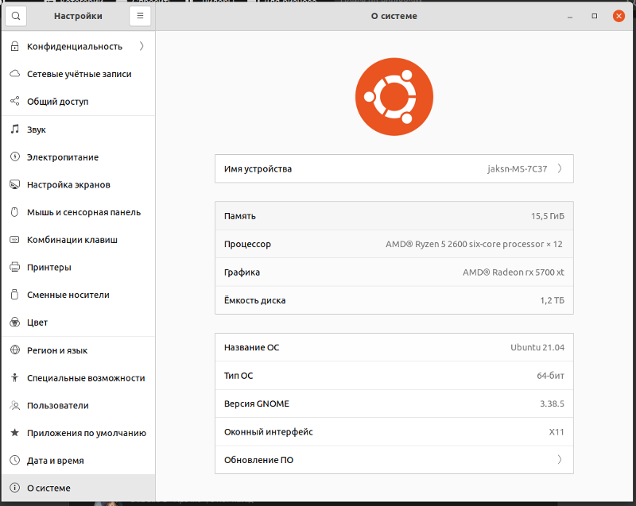Click the Обновление ПО label
This screenshot has height=506, width=636.
(x=258, y=460)
